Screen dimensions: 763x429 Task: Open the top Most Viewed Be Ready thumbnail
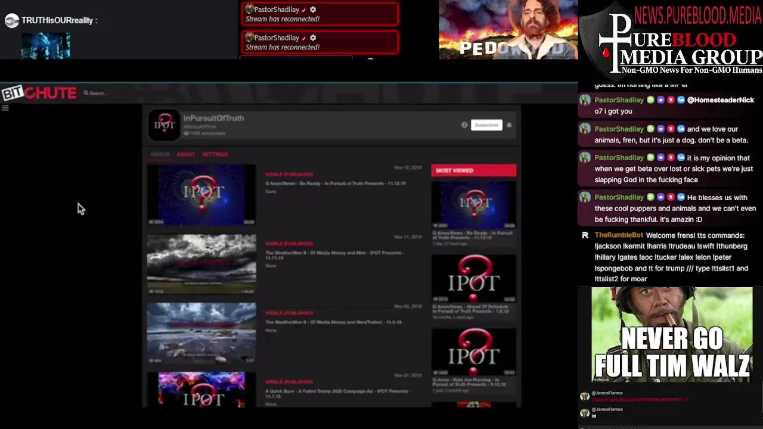(474, 204)
